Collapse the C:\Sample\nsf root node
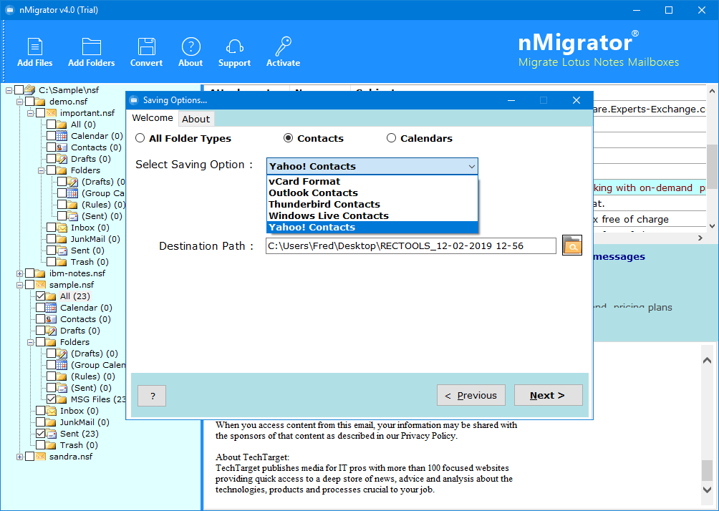This screenshot has height=511, width=719. (9, 90)
